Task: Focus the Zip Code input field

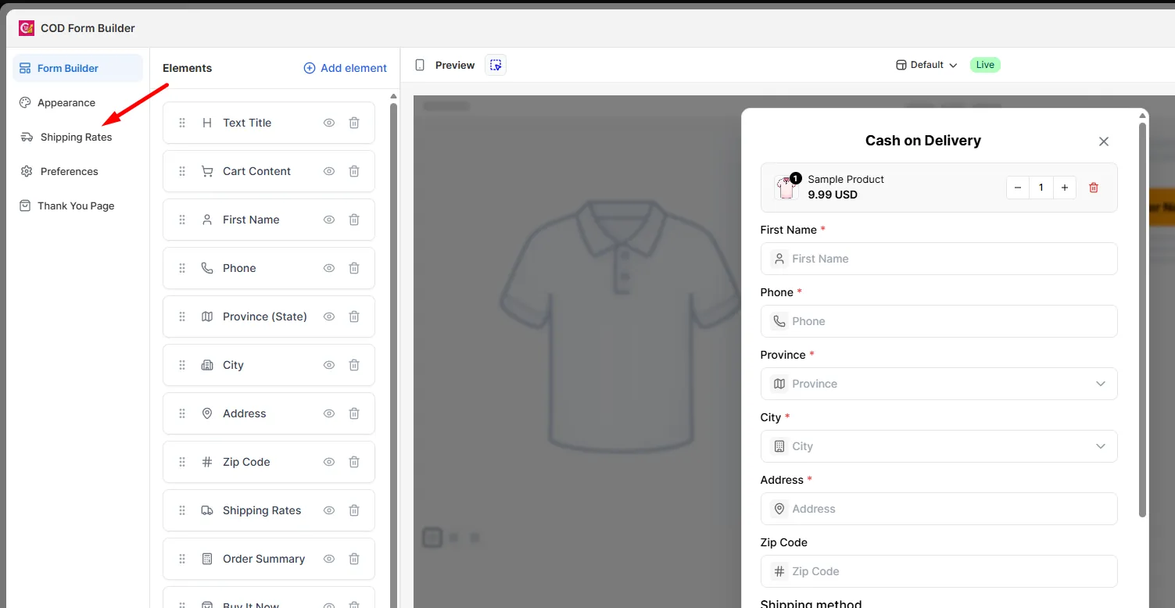Action: point(939,571)
